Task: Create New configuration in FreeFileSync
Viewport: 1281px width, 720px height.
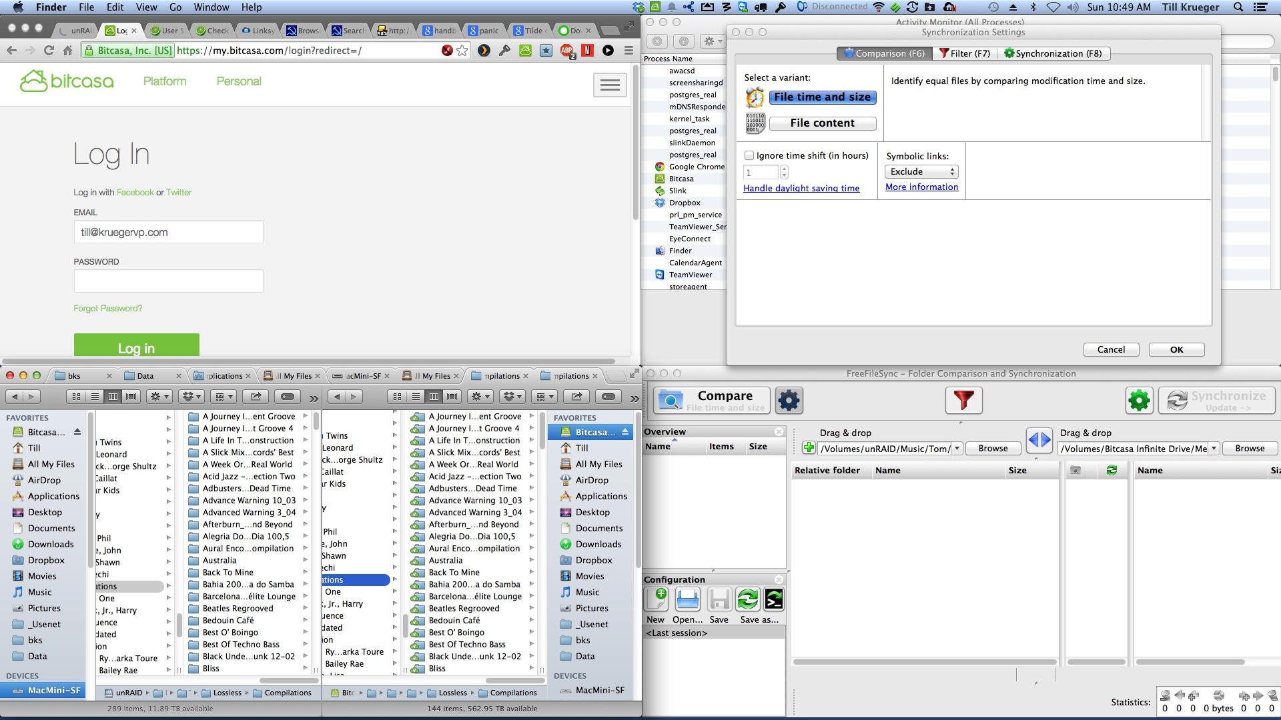Action: 656,600
